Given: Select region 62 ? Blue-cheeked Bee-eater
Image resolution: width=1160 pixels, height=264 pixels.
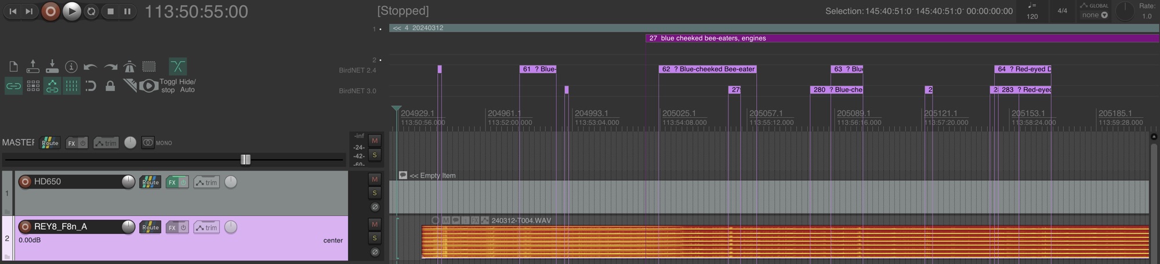Looking at the screenshot, I should click(x=708, y=69).
